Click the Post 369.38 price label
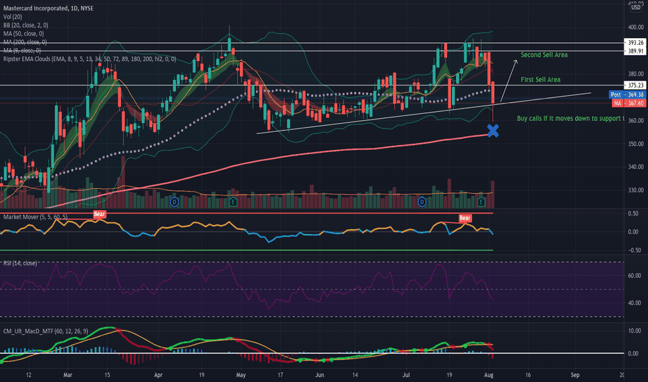Screen dimensions: 648x382 point(627,94)
